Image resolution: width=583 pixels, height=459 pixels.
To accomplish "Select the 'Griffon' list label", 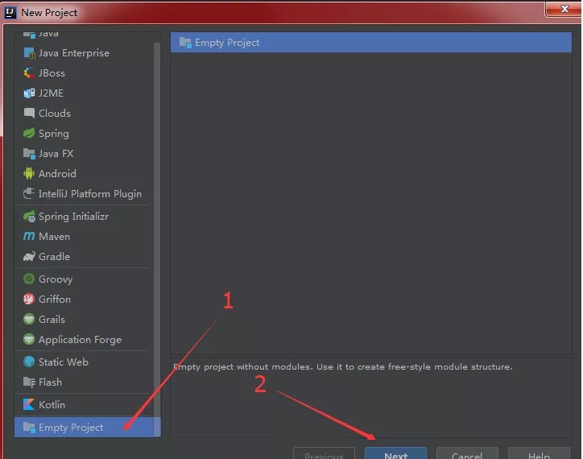I will 55,299.
